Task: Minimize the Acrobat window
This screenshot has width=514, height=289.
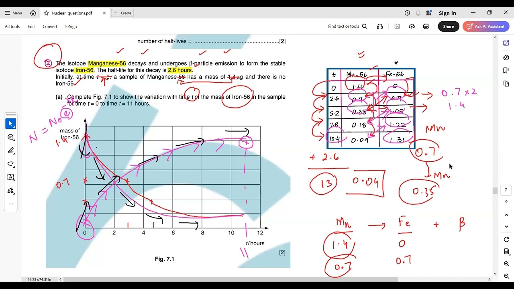Action: coord(473,13)
